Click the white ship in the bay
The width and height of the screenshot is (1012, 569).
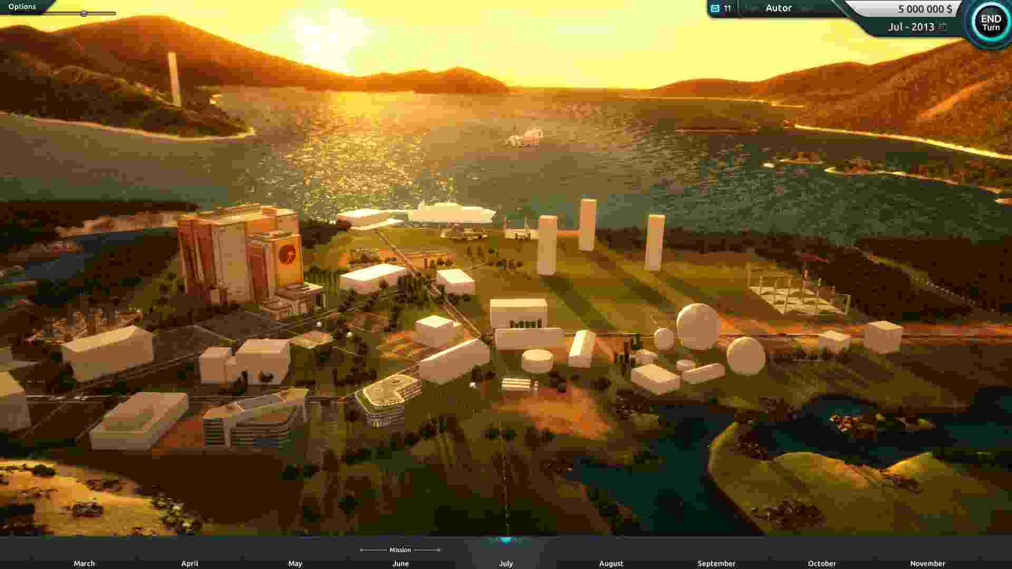click(x=524, y=137)
